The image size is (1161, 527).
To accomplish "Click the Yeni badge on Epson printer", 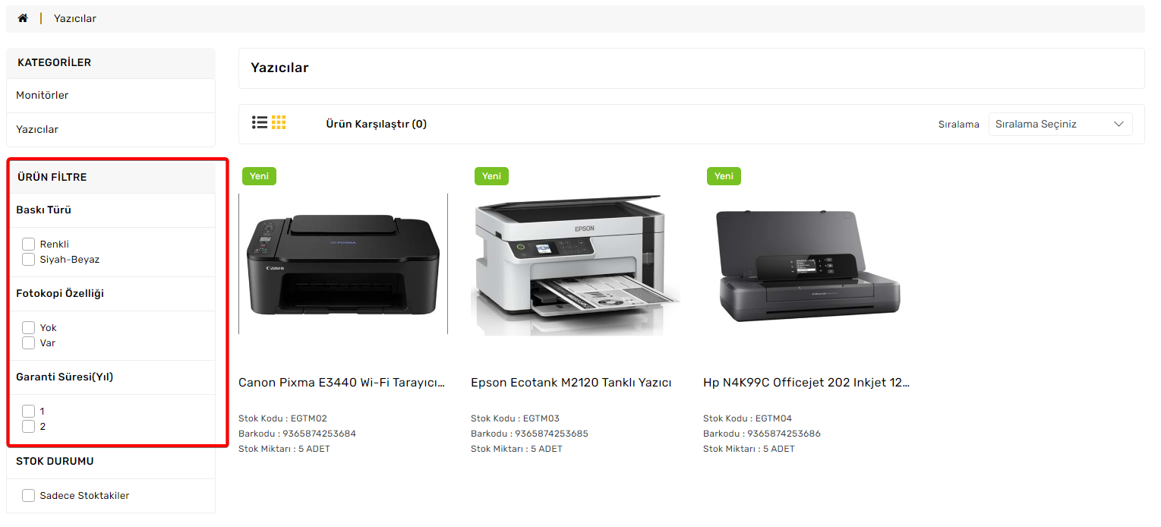I will pyautogui.click(x=491, y=176).
